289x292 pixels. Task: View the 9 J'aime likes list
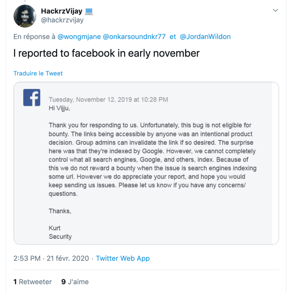[x=75, y=282]
